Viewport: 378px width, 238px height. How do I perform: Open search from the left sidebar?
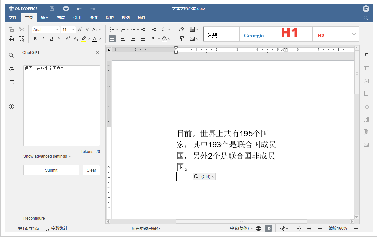coord(11,55)
